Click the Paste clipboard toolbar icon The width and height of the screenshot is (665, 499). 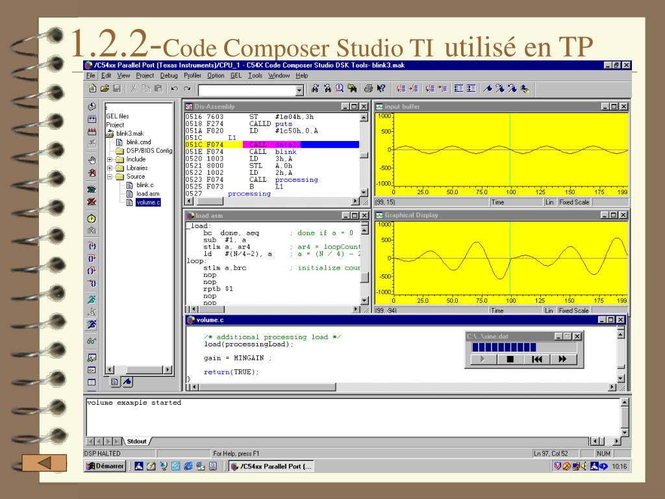tap(158, 88)
